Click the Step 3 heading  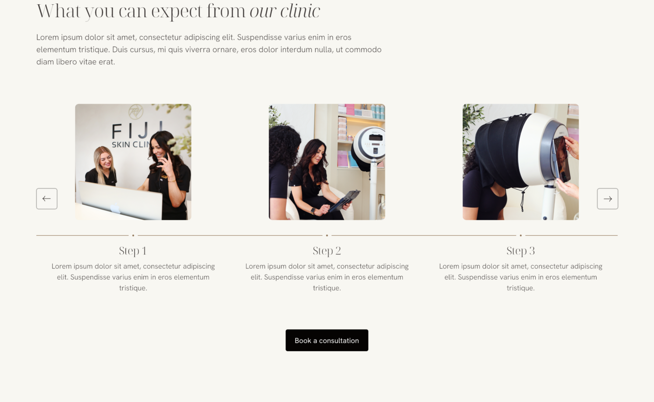(x=520, y=251)
